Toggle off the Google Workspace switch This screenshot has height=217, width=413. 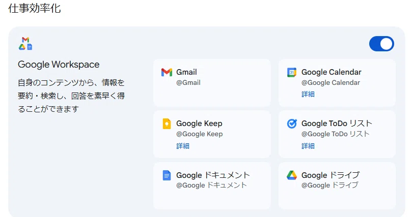point(381,44)
